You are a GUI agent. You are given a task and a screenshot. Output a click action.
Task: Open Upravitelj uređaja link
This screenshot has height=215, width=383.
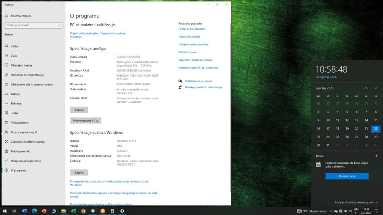click(x=189, y=37)
